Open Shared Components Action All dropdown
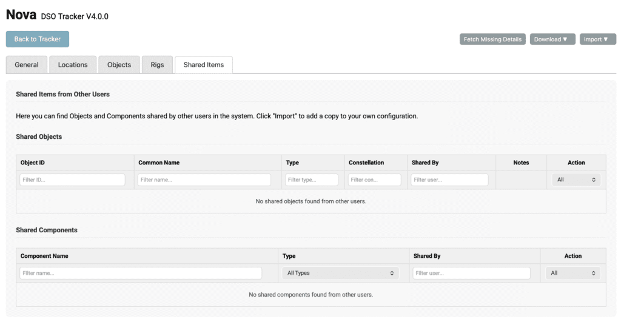 click(572, 273)
